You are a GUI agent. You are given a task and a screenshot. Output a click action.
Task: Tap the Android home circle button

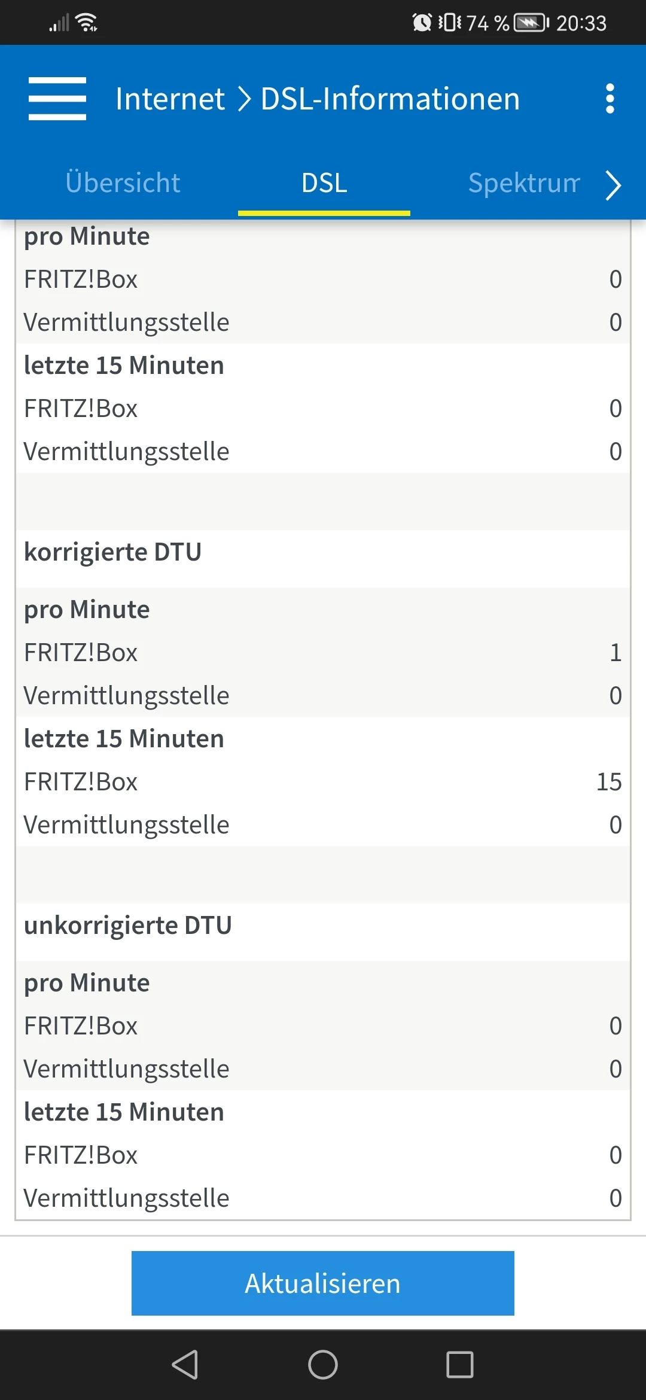[x=323, y=1365]
